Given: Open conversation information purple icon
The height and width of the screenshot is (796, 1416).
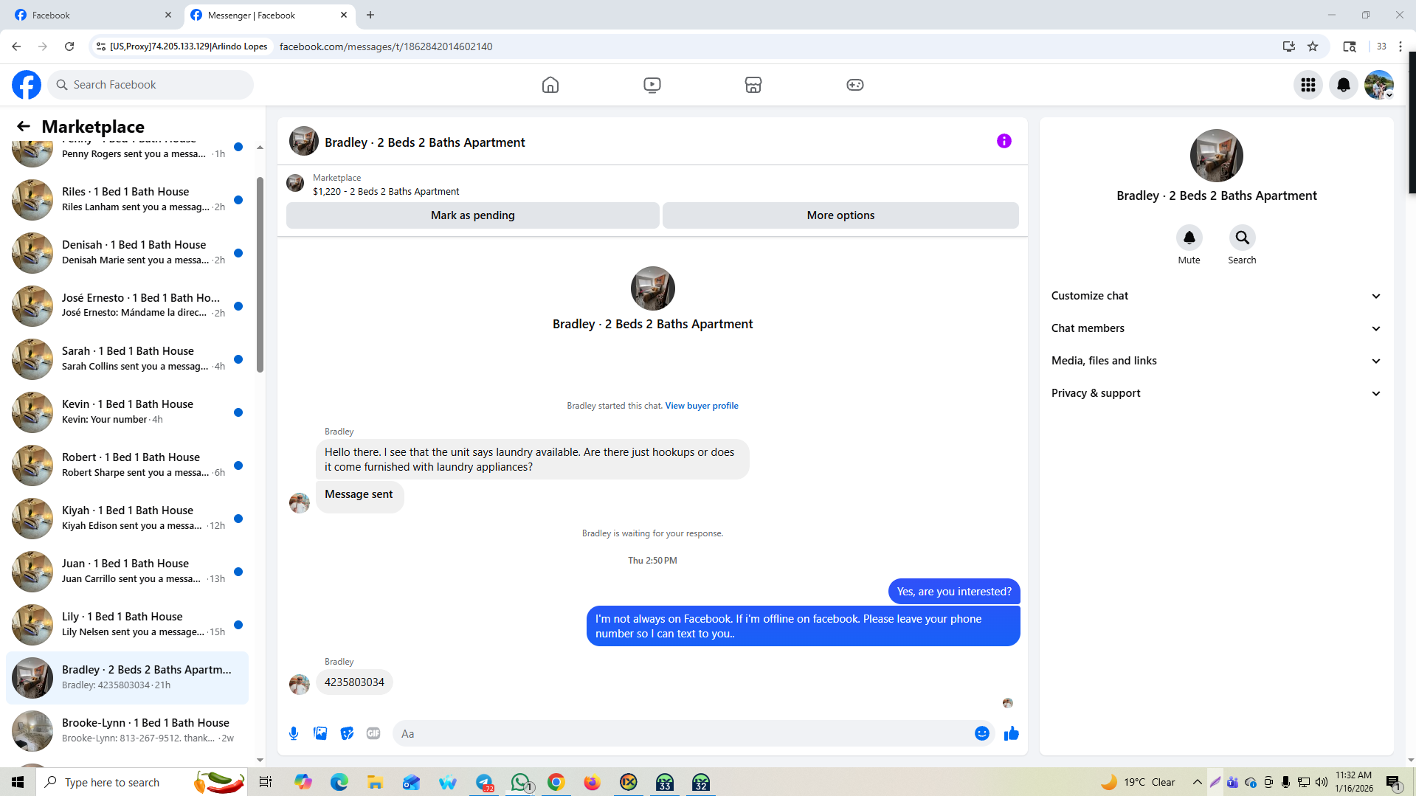Looking at the screenshot, I should point(1004,141).
